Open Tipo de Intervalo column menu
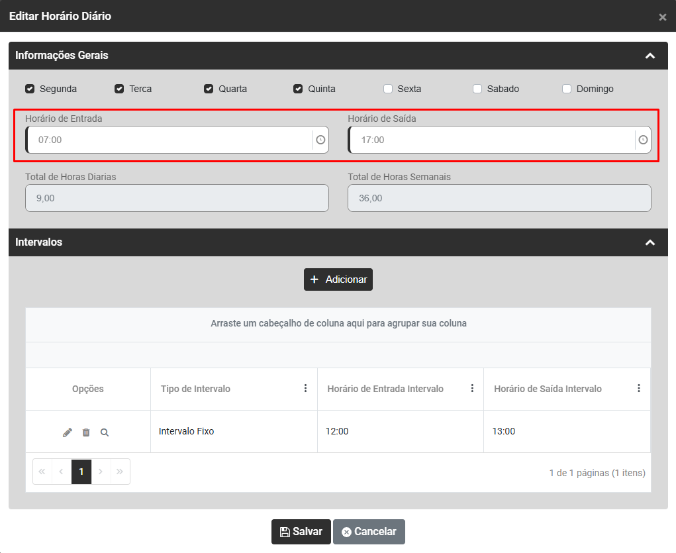The width and height of the screenshot is (676, 553). pos(305,388)
